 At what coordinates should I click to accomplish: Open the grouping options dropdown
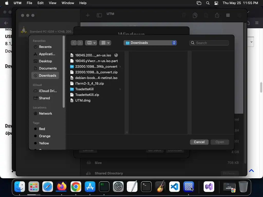105,43
